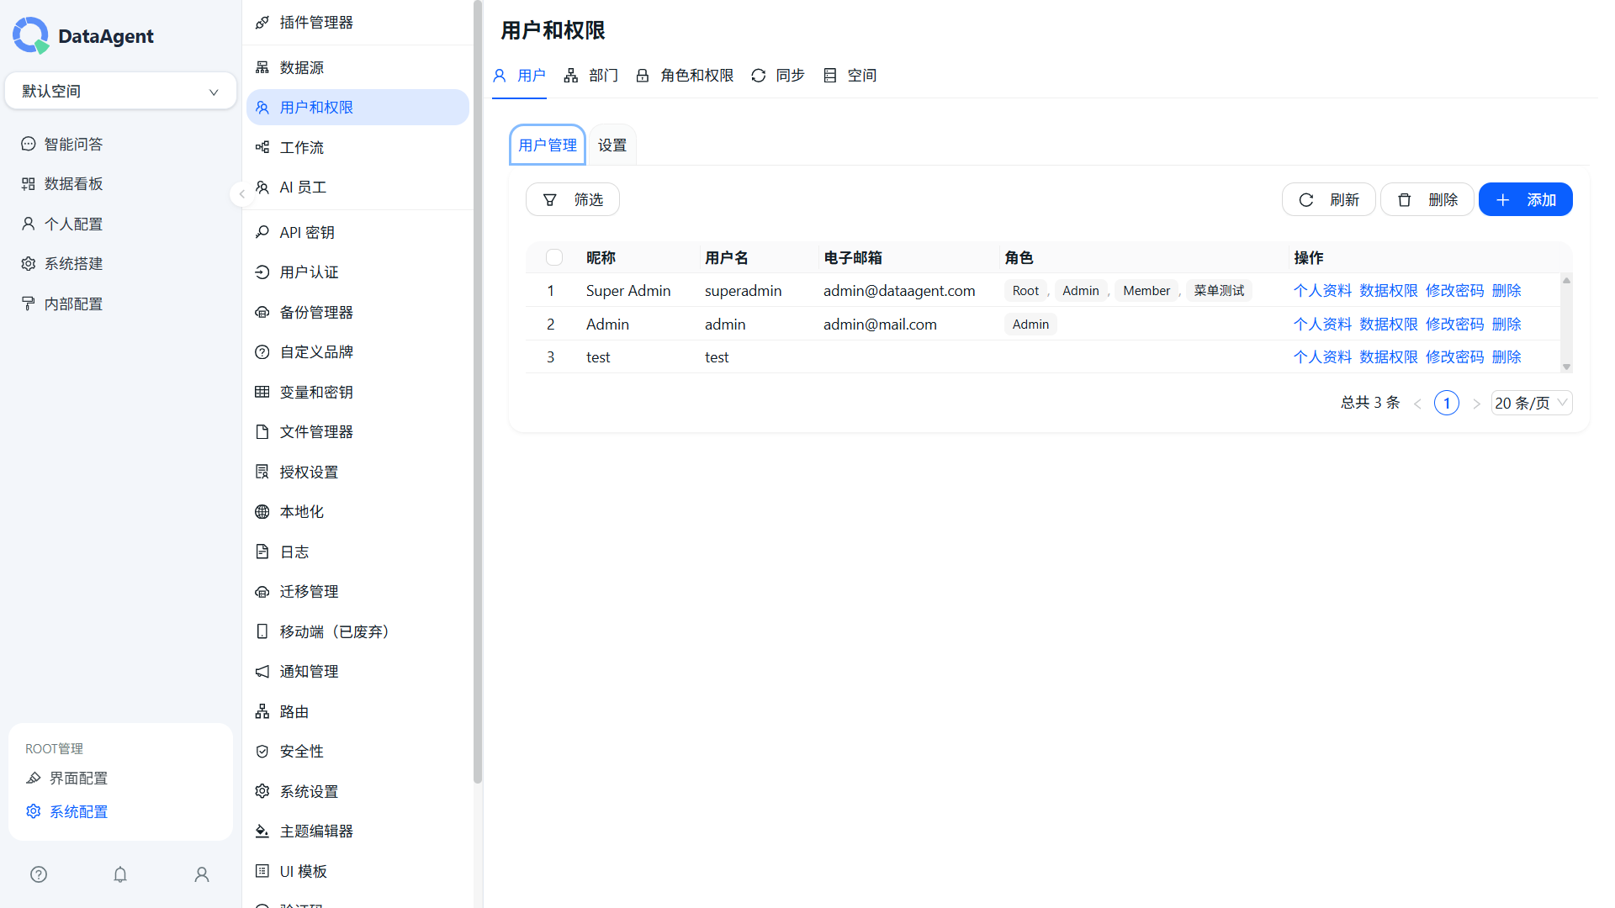1615x908 pixels.
Task: Click the 用户认证 login icon
Action: click(x=262, y=272)
